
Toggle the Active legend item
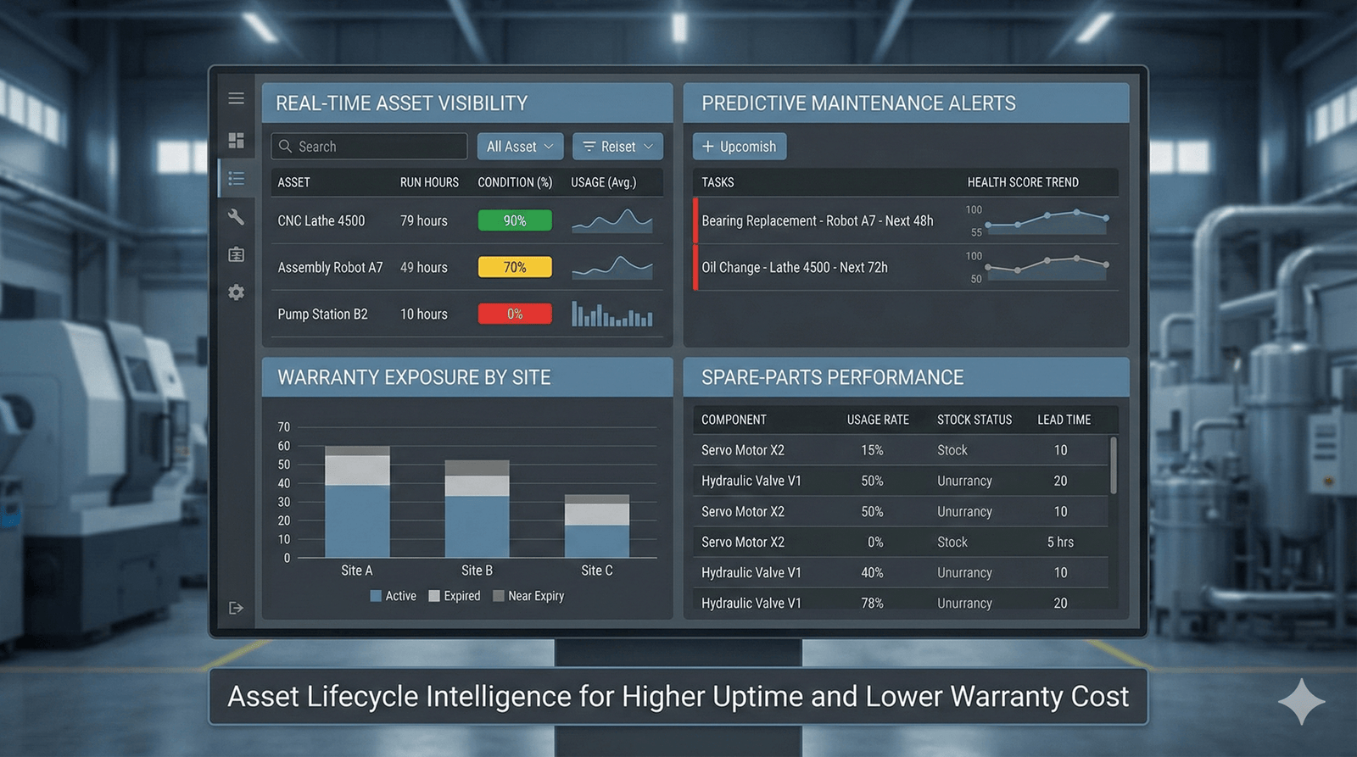394,596
